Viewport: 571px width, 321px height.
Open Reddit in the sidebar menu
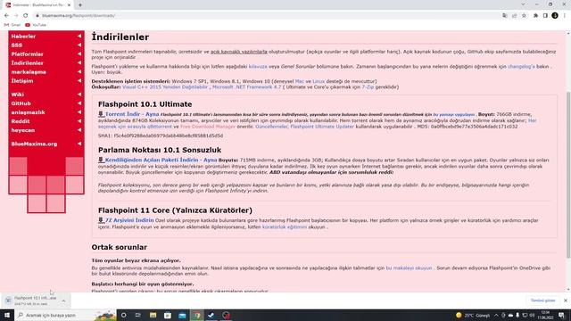(x=21, y=121)
